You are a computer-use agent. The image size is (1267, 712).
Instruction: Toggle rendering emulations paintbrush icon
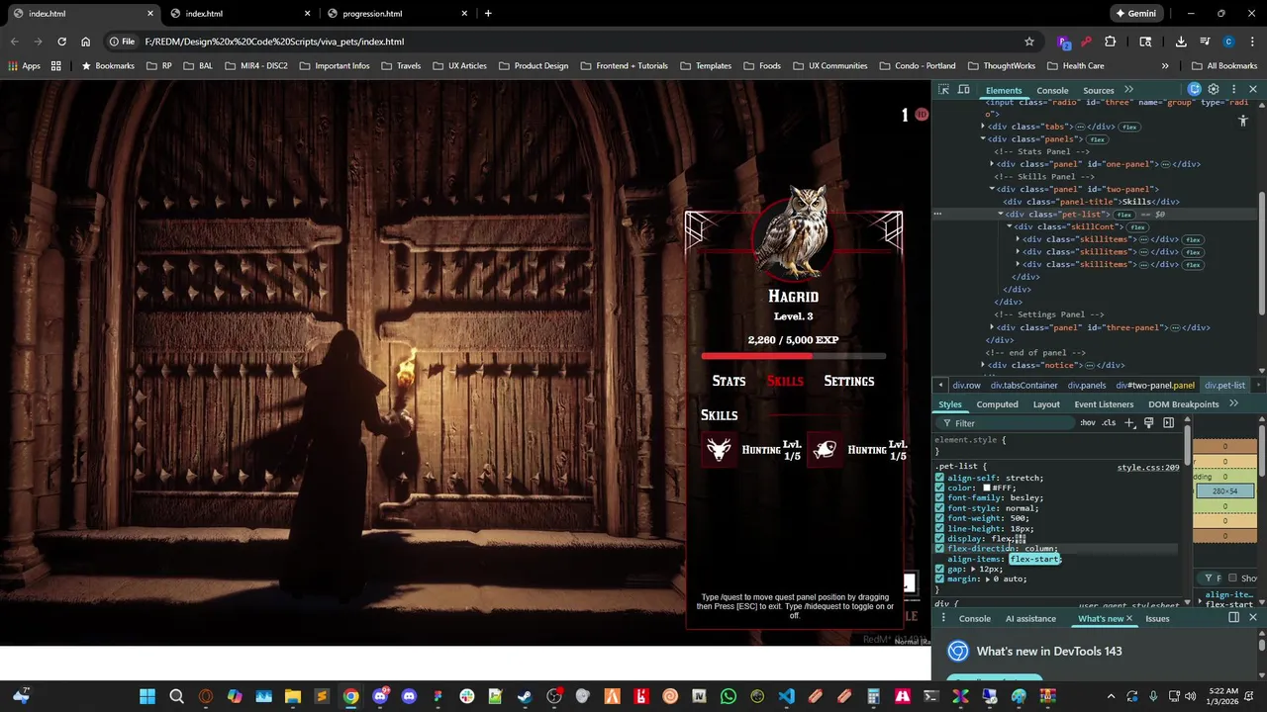(1148, 423)
